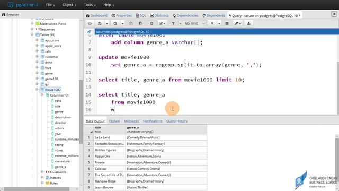Close the panel with the X button
Viewport: 339px width, 191px height.
pos(334,14)
